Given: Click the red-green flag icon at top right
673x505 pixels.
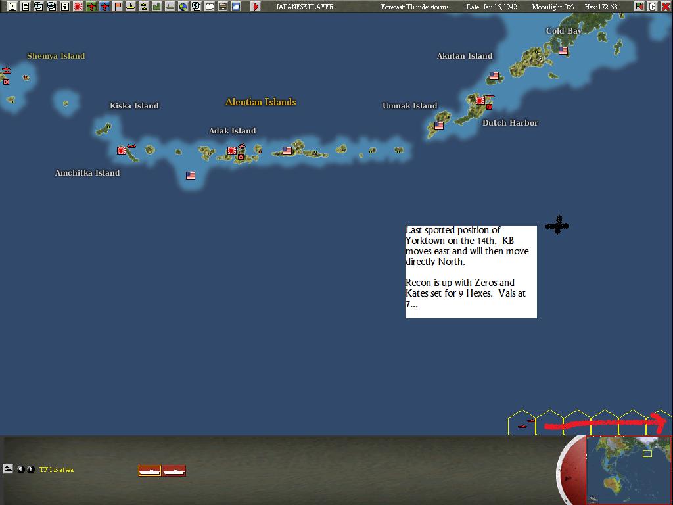Looking at the screenshot, I should 639,7.
